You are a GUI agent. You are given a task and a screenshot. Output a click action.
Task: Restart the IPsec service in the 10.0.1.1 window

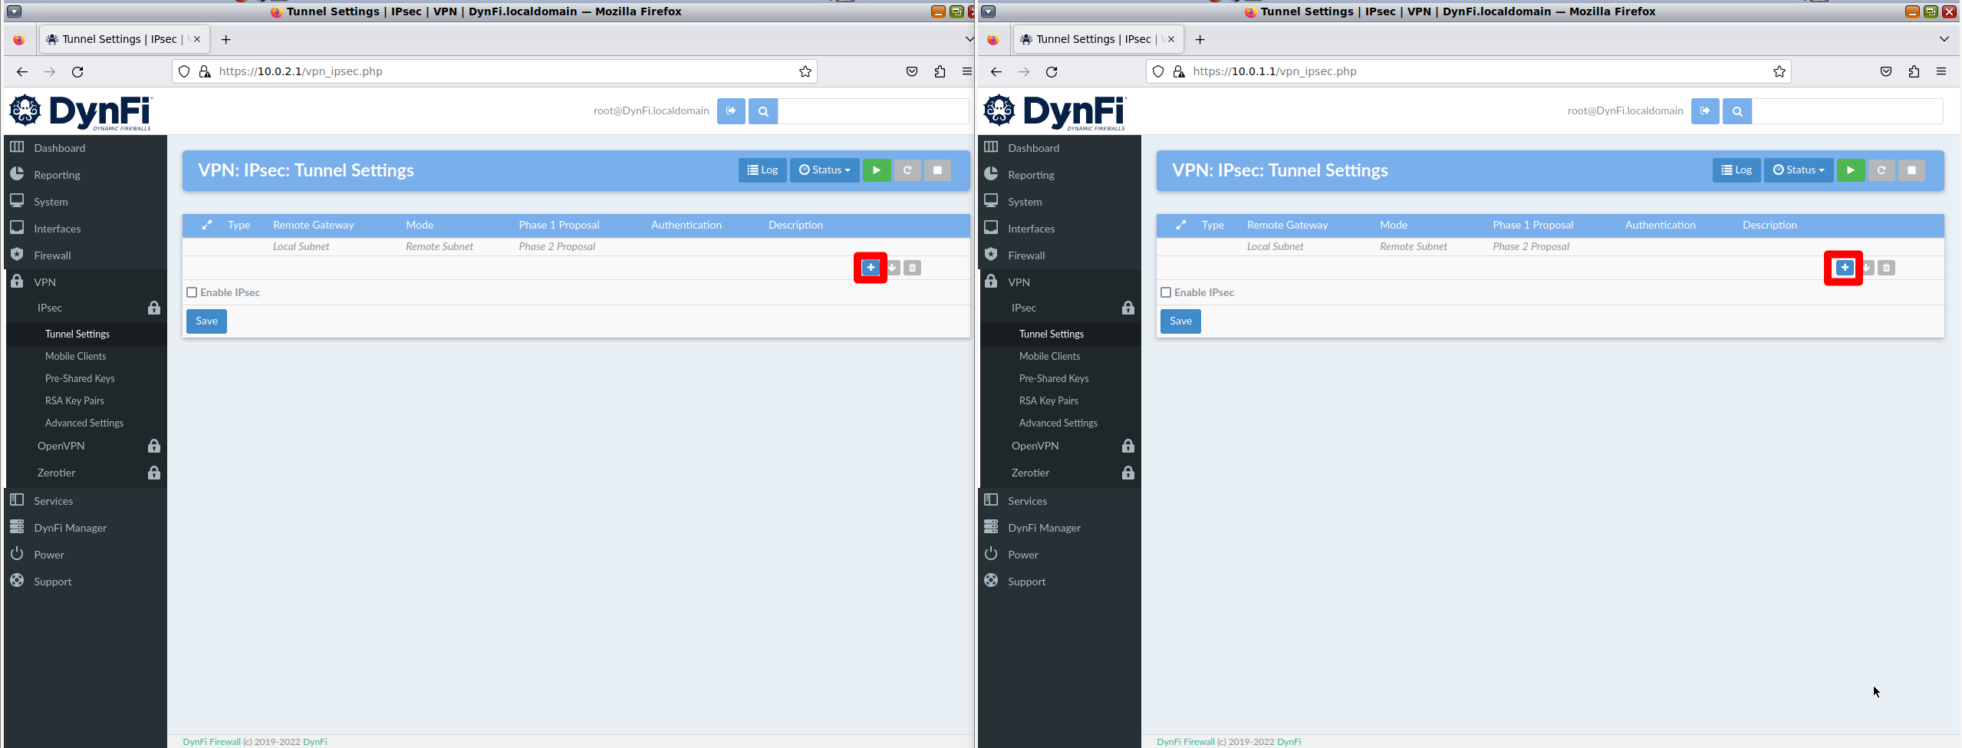(1881, 170)
